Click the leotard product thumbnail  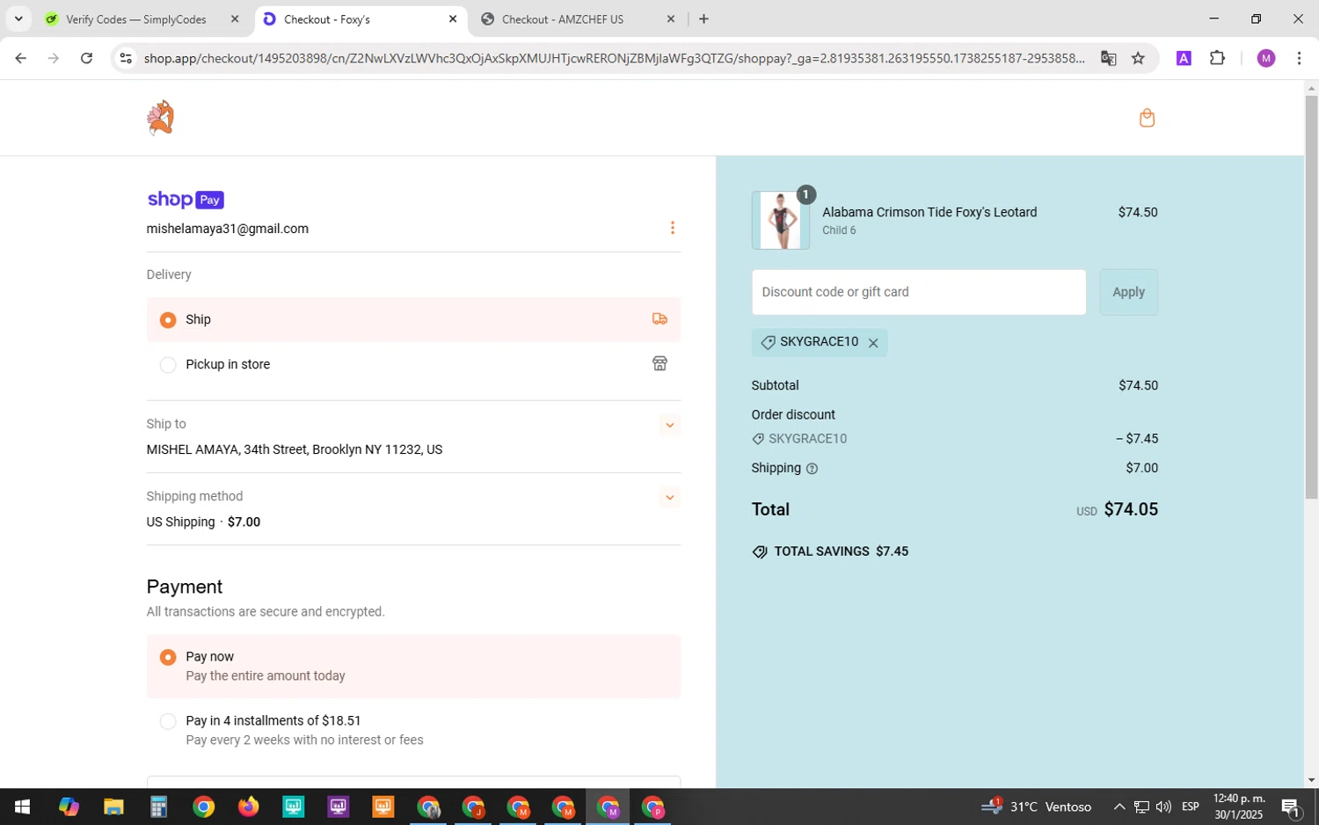781,221
